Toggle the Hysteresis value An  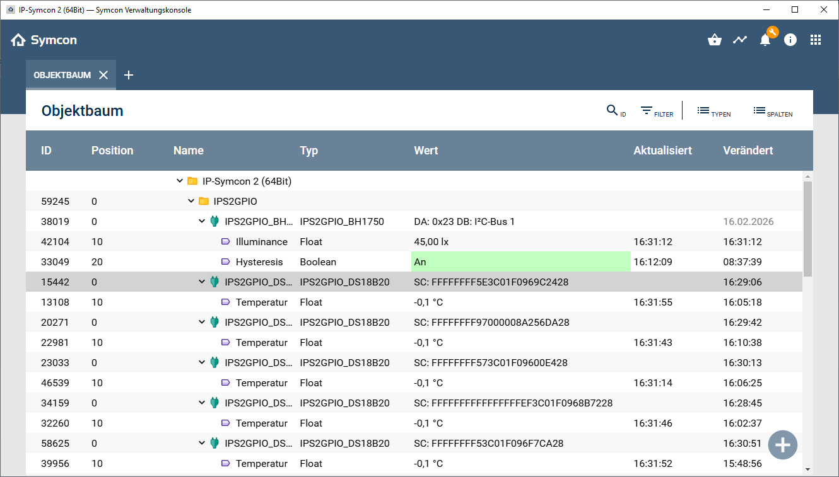point(520,262)
